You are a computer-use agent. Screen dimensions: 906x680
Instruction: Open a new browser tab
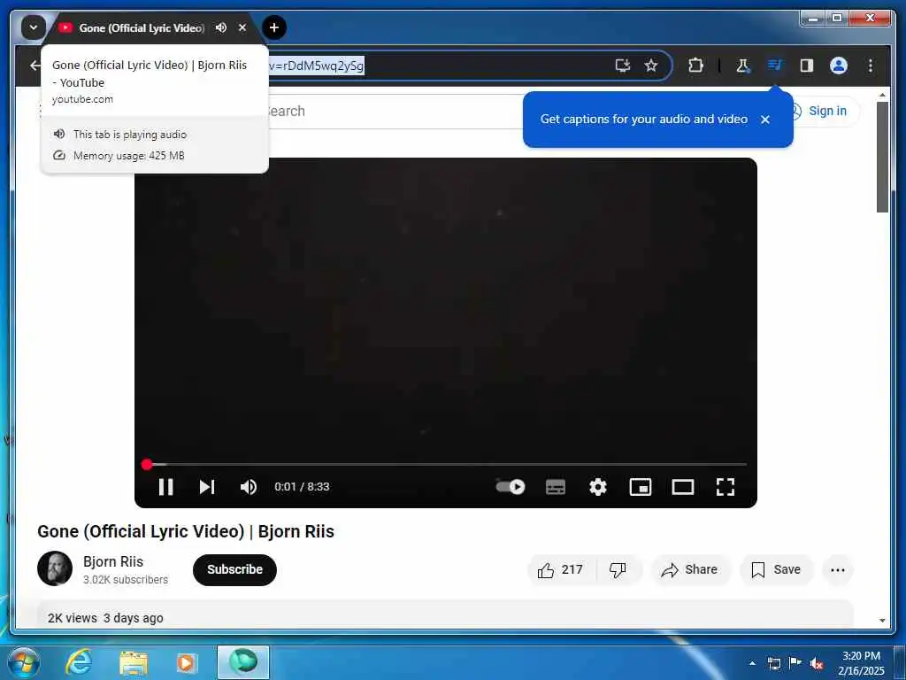274,27
